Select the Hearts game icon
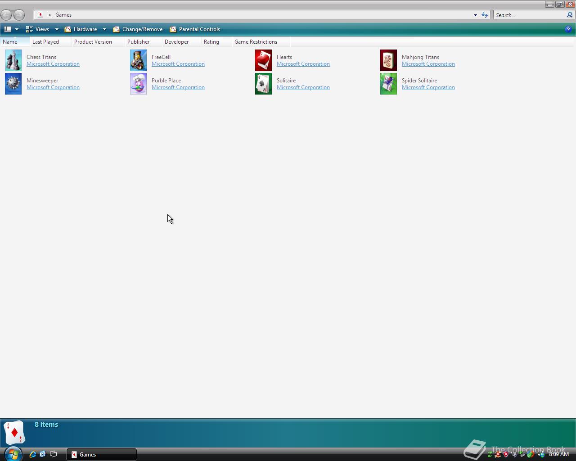 click(x=263, y=60)
